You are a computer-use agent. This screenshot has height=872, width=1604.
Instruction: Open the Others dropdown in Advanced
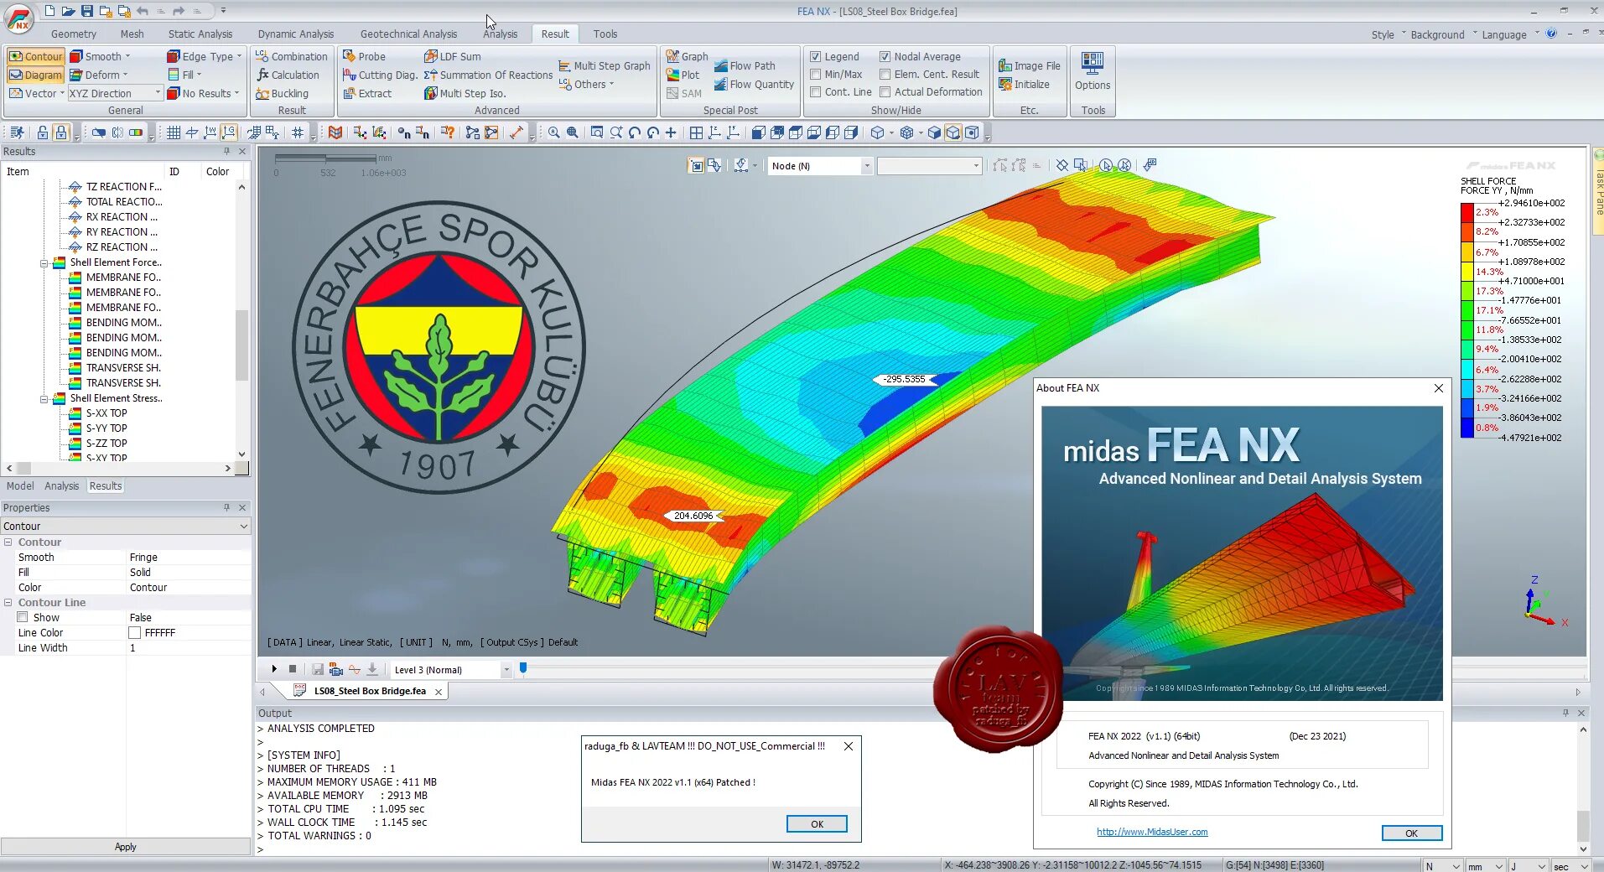pos(586,84)
